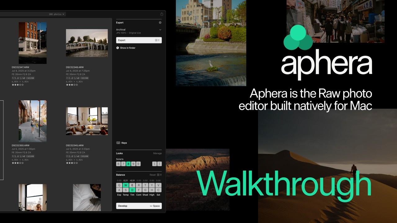Click the DSC02347.ARW file name
Image resolution: width=397 pixels, height=223 pixels.
point(21,67)
